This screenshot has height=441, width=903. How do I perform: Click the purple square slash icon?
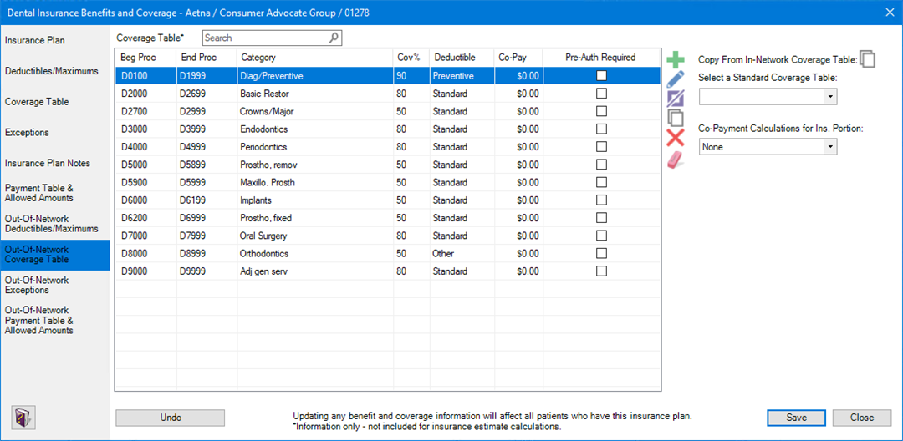[x=676, y=99]
